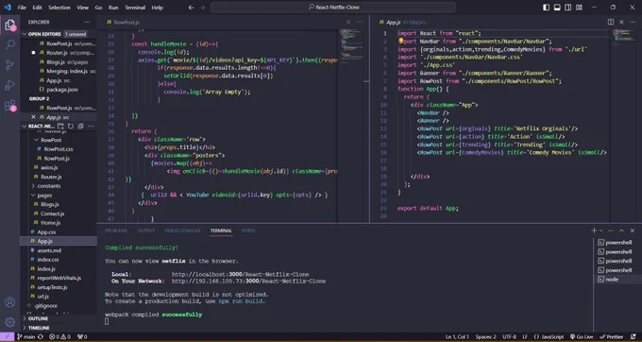Open the Run and Debug view
The image size is (642, 342).
pos(9,85)
